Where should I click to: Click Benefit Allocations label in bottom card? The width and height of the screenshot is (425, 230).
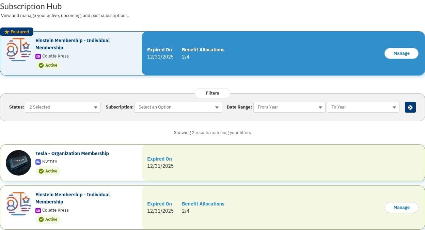click(x=203, y=204)
